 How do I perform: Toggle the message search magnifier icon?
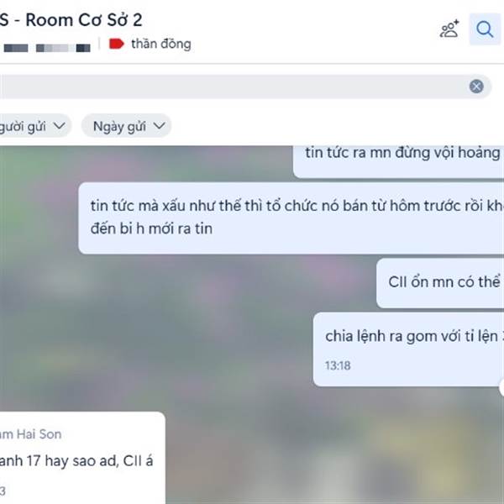coord(485,29)
